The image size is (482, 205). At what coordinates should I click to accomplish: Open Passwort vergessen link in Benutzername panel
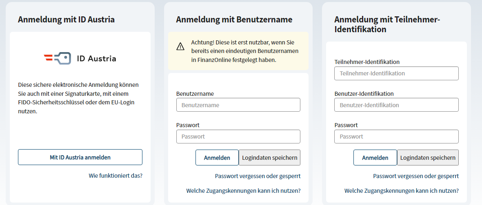tap(258, 176)
